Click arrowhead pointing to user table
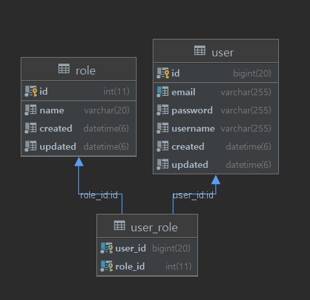 pos(216,179)
